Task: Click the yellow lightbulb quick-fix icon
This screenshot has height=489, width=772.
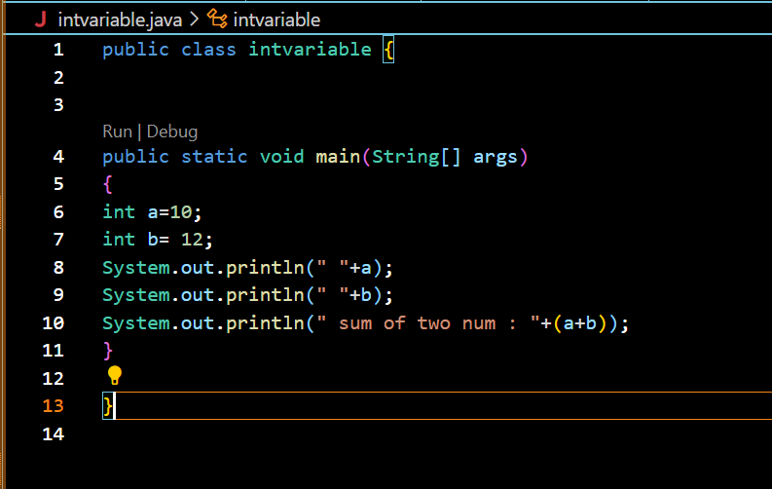Action: point(114,376)
